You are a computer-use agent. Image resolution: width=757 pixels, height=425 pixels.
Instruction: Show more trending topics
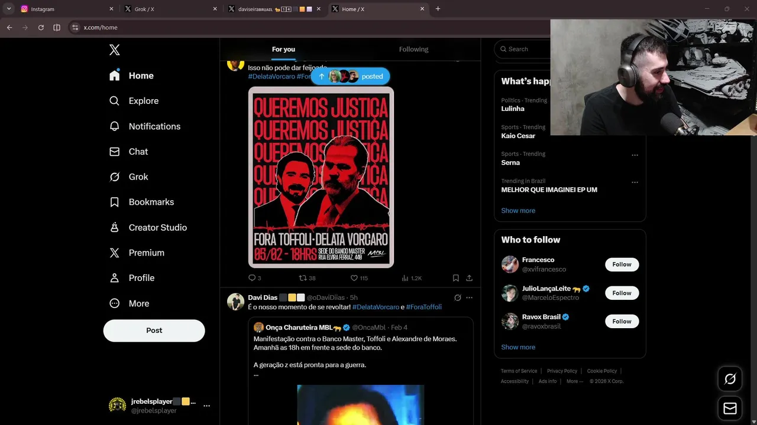(518, 211)
